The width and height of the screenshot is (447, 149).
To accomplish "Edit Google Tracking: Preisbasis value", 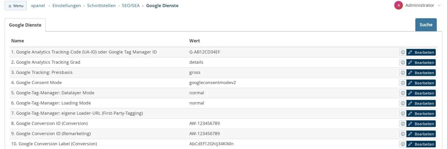I will point(421,73).
